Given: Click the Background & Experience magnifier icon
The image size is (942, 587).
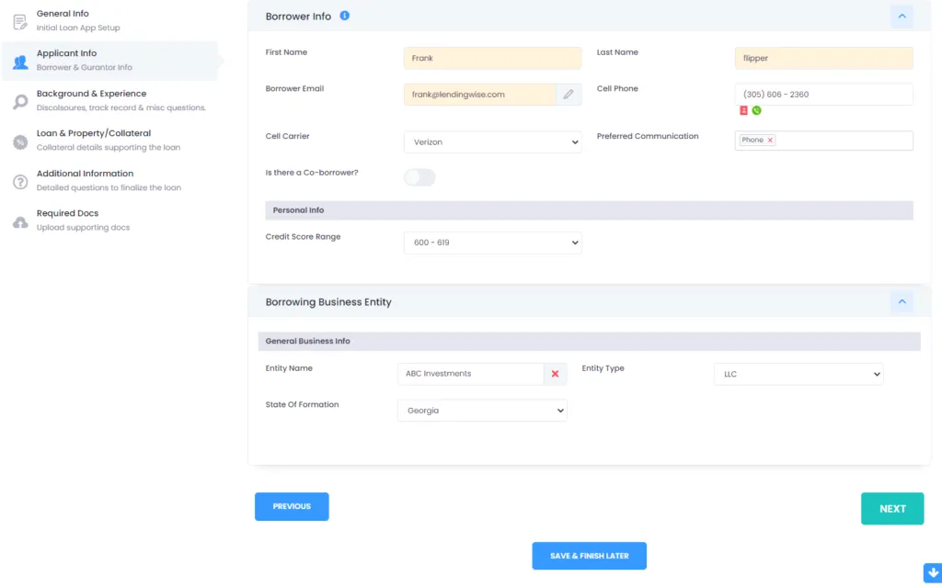Looking at the screenshot, I should [x=20, y=101].
